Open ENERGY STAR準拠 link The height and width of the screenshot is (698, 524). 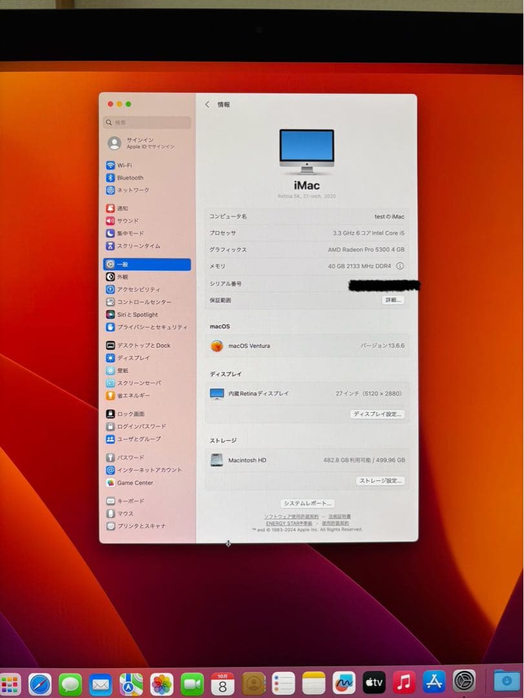(289, 523)
